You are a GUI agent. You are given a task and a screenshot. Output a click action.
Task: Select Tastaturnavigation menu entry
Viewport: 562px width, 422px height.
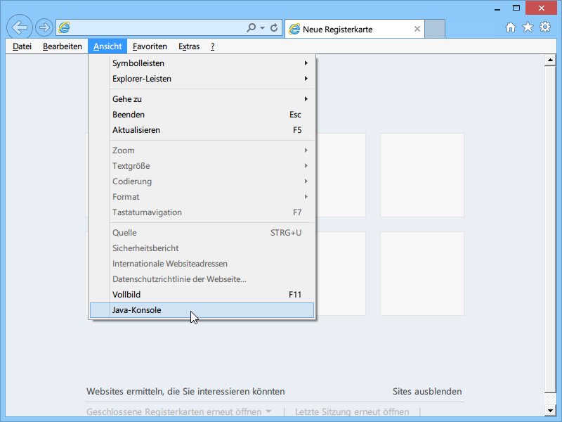(x=202, y=212)
